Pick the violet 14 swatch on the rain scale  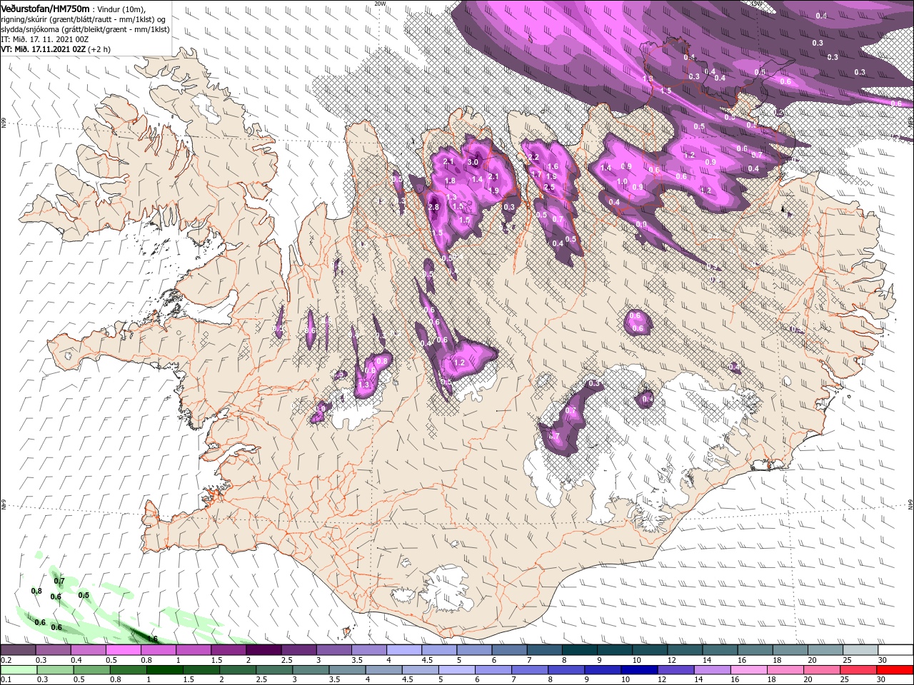[712, 669]
